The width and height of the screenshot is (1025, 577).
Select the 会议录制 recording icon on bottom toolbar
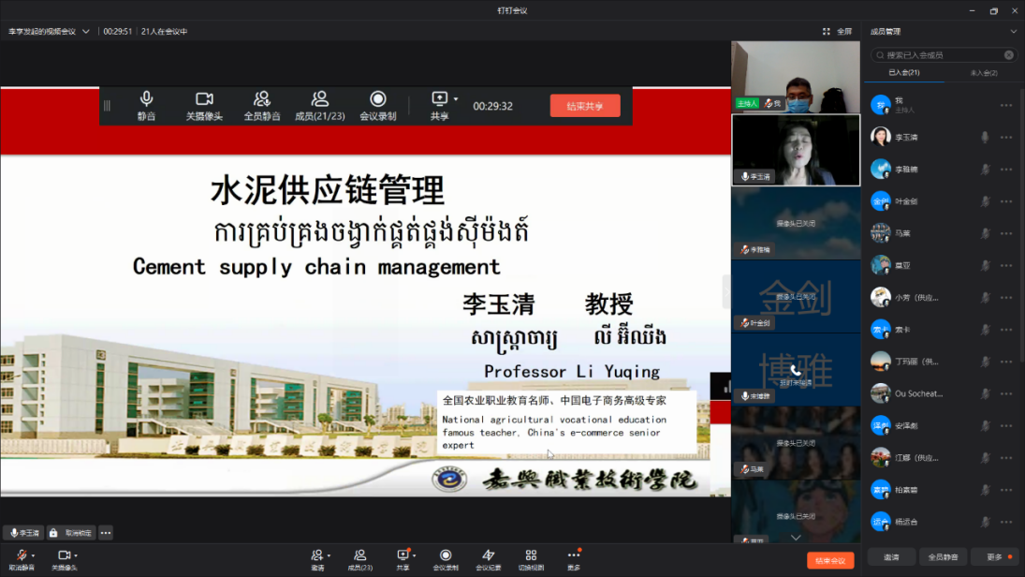click(447, 557)
